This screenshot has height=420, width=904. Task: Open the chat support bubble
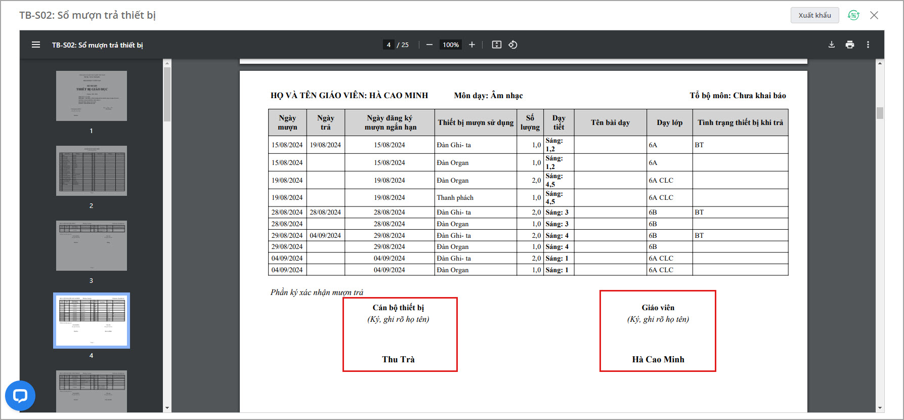tap(20, 395)
